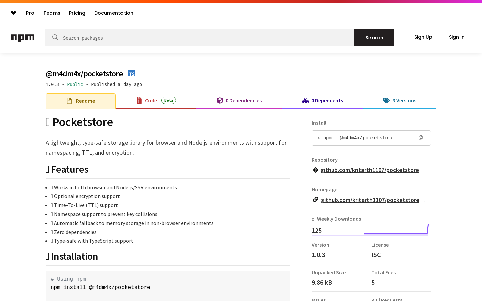The width and height of the screenshot is (482, 301).
Task: Click the Readme file icon
Action: [x=69, y=101]
